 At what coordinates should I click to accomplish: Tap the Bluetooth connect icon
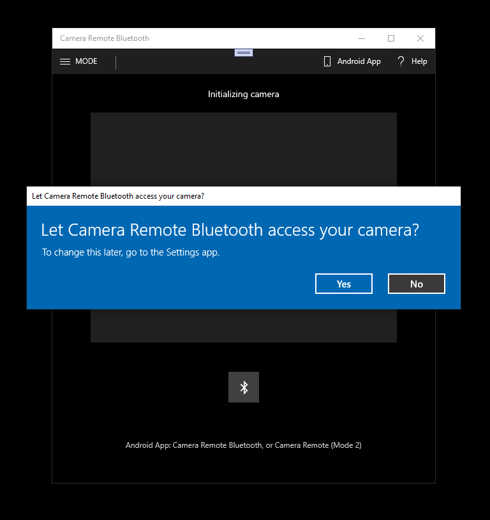244,387
